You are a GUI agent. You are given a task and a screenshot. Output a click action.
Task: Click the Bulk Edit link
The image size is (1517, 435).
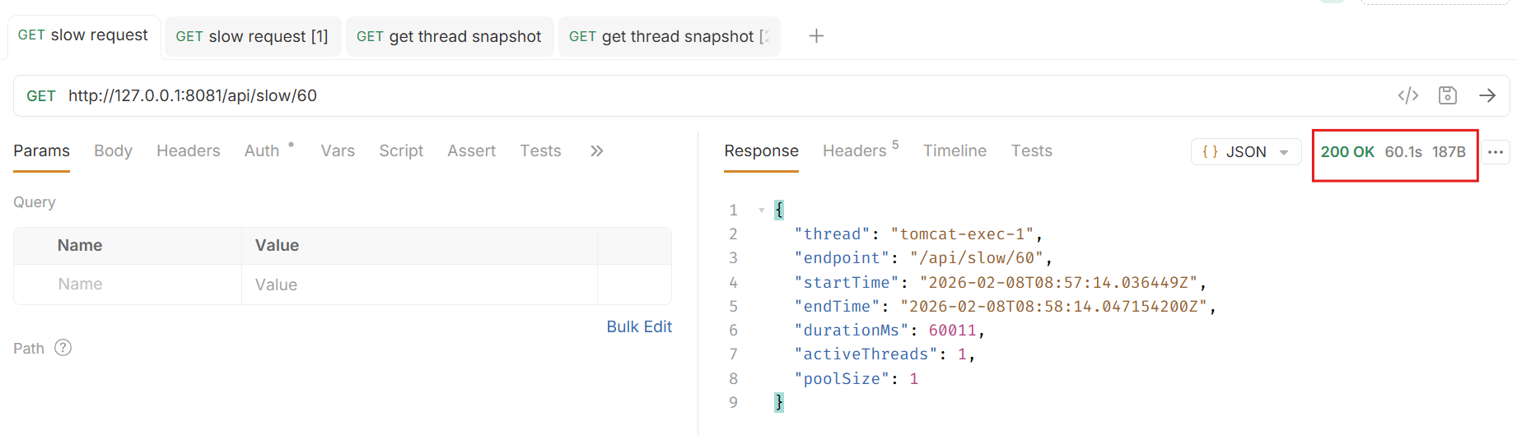(x=638, y=326)
